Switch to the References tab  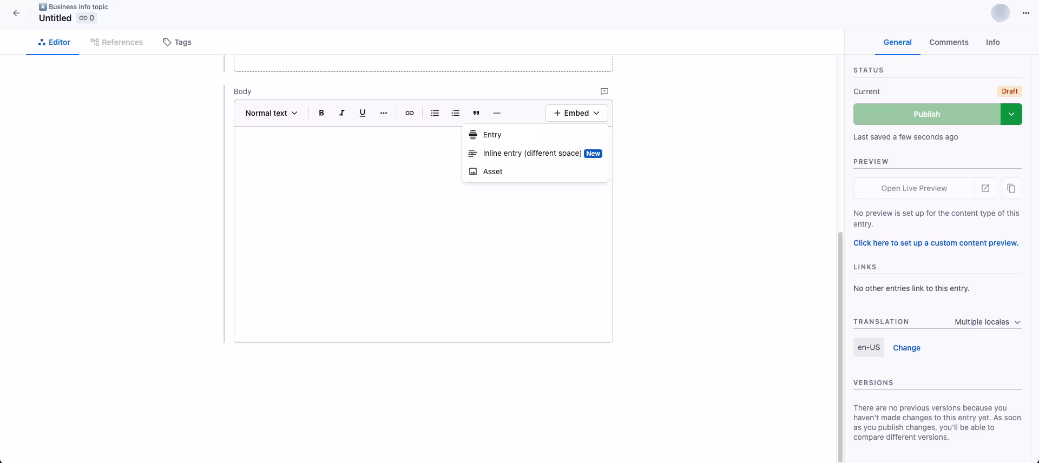coord(116,42)
